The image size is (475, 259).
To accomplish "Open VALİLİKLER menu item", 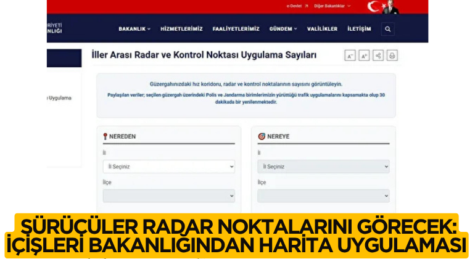I will (x=322, y=29).
